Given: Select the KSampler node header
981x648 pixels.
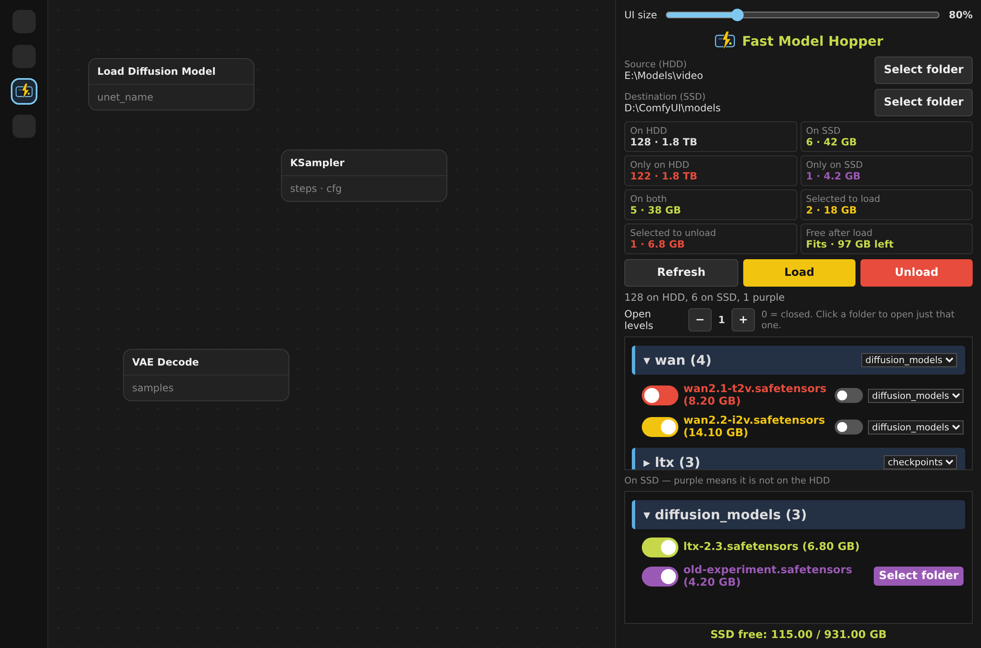Looking at the screenshot, I should point(364,163).
